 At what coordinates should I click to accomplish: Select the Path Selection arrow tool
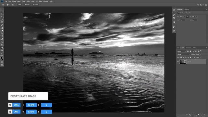(2, 42)
